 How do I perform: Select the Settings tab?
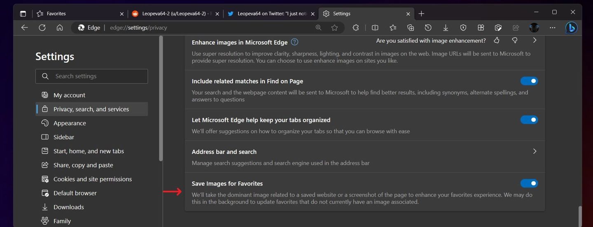(x=367, y=14)
